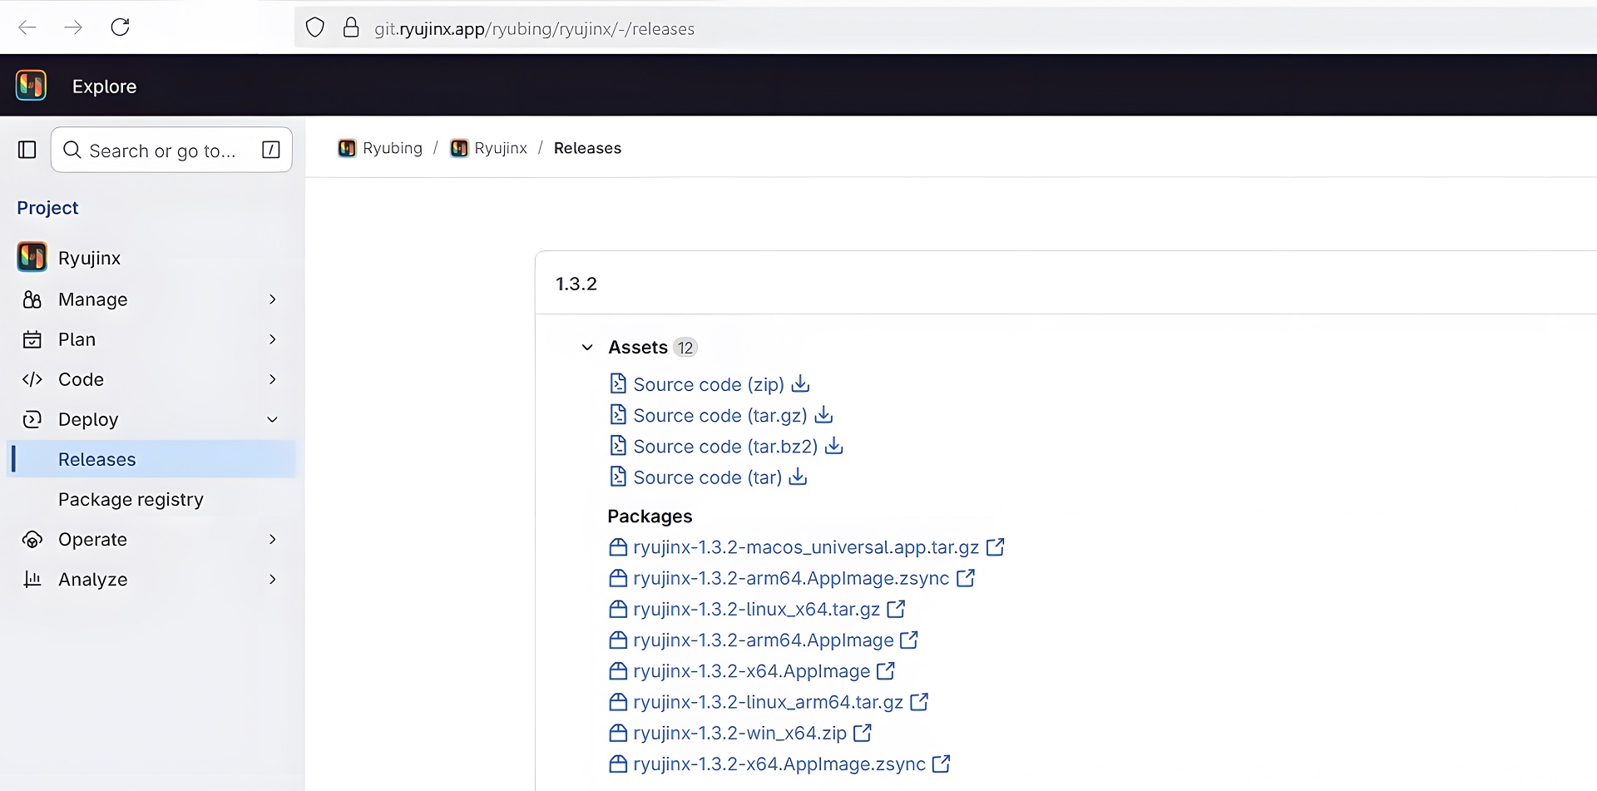Viewport: 1597px width, 791px height.
Task: Click the Ryujinx logo in top navbar
Action: tap(32, 85)
